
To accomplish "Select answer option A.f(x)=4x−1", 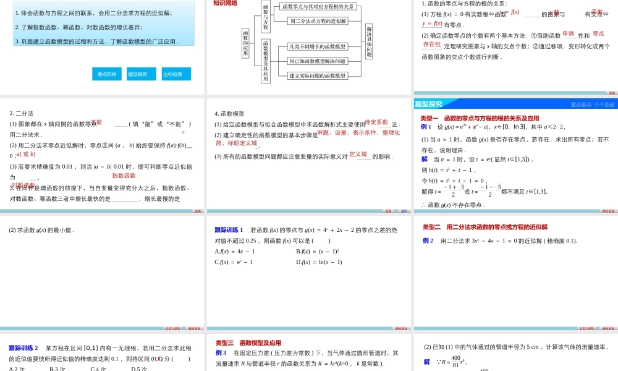I will tap(235, 252).
